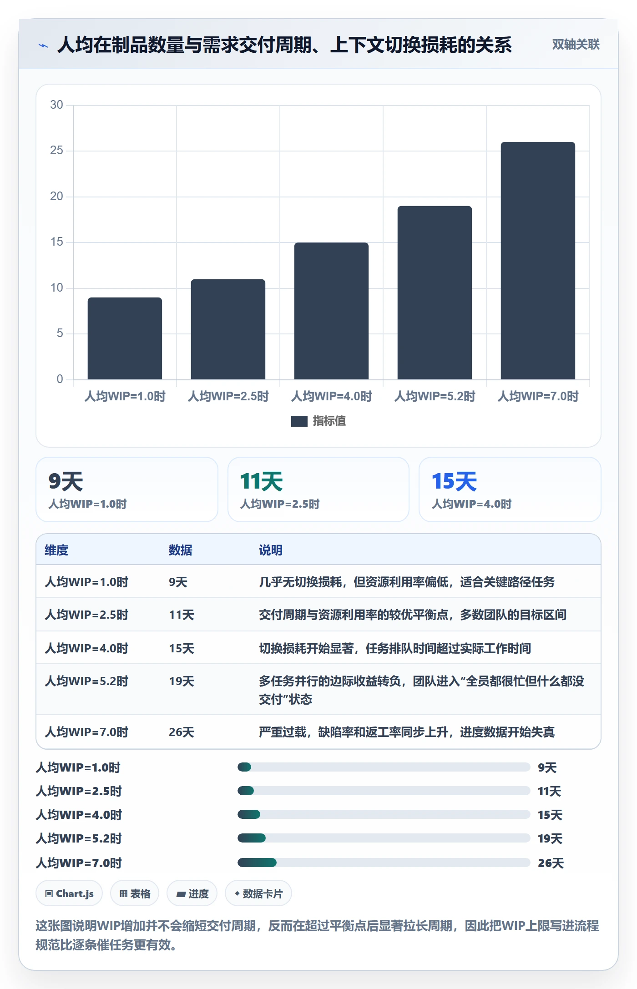Select the 人均WIP=1.0时 cell in the table
The height and width of the screenshot is (989, 637).
[x=86, y=582]
